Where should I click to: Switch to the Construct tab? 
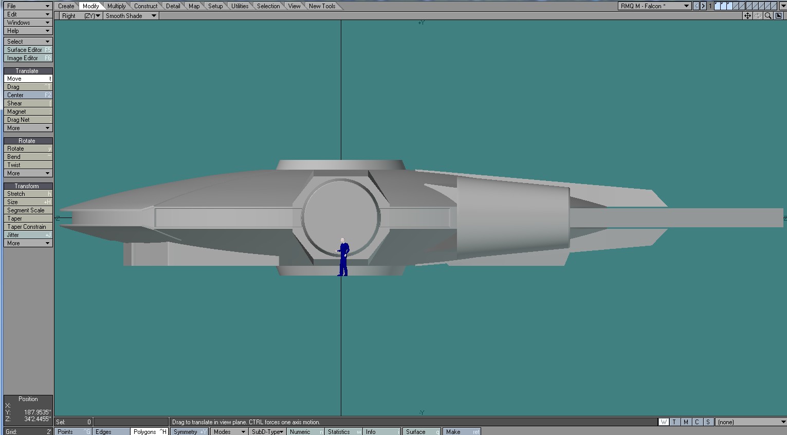pos(146,6)
